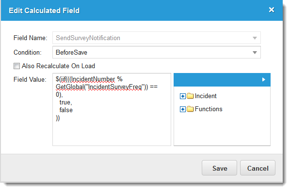Select the Incident tree item label
The height and width of the screenshot is (190, 290).
click(206, 96)
